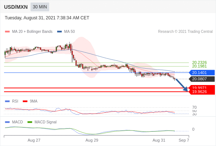Click the MACD zero axis value
The image size is (216, 146).
[x=193, y=129]
